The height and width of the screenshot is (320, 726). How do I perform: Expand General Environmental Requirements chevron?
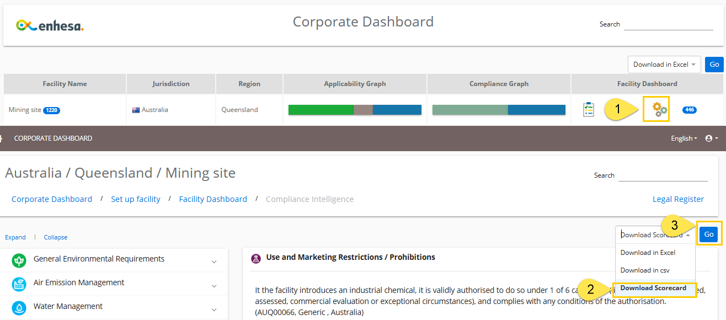click(x=214, y=262)
